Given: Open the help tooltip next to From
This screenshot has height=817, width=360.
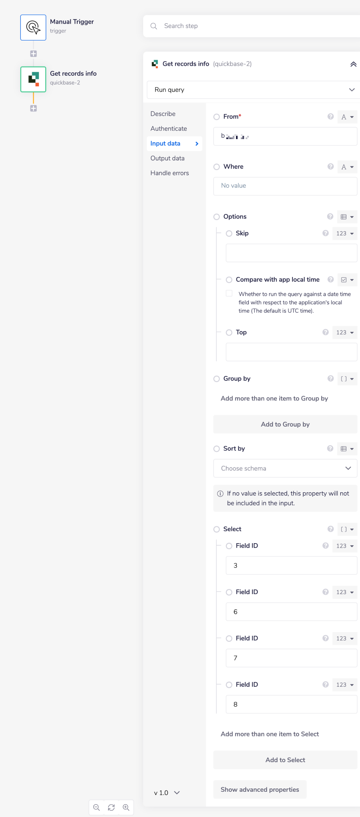Looking at the screenshot, I should pyautogui.click(x=330, y=116).
